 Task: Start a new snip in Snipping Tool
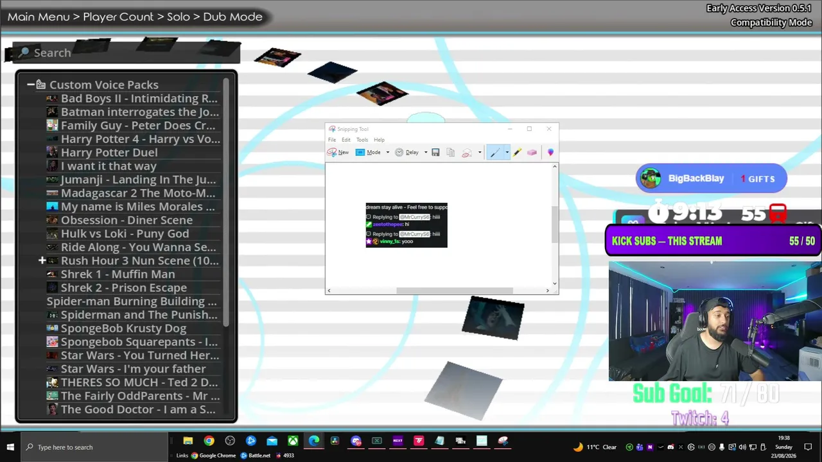[338, 152]
